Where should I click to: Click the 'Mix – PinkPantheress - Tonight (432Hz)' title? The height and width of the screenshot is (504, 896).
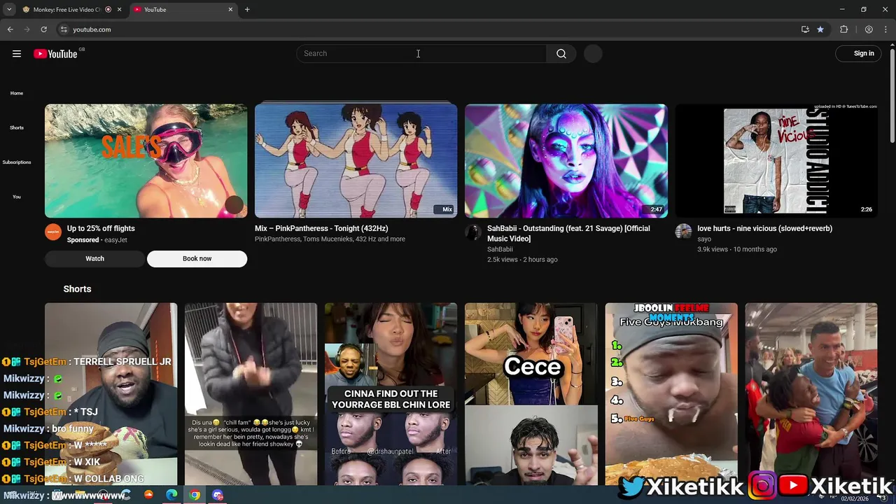click(321, 229)
